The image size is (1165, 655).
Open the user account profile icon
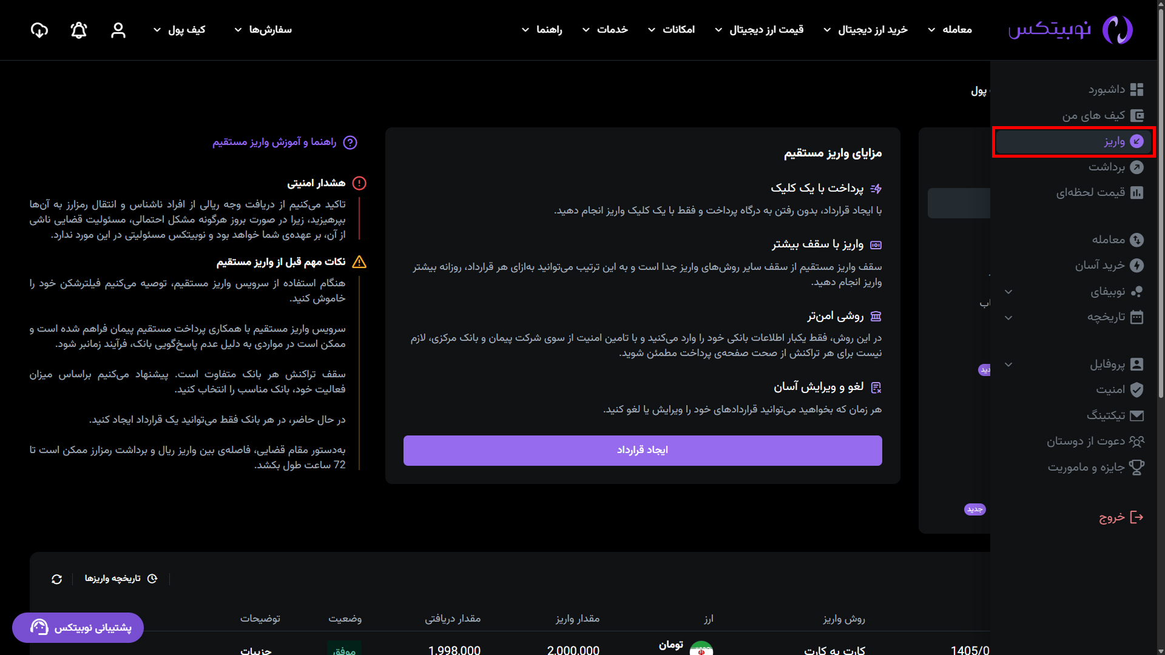(x=118, y=30)
